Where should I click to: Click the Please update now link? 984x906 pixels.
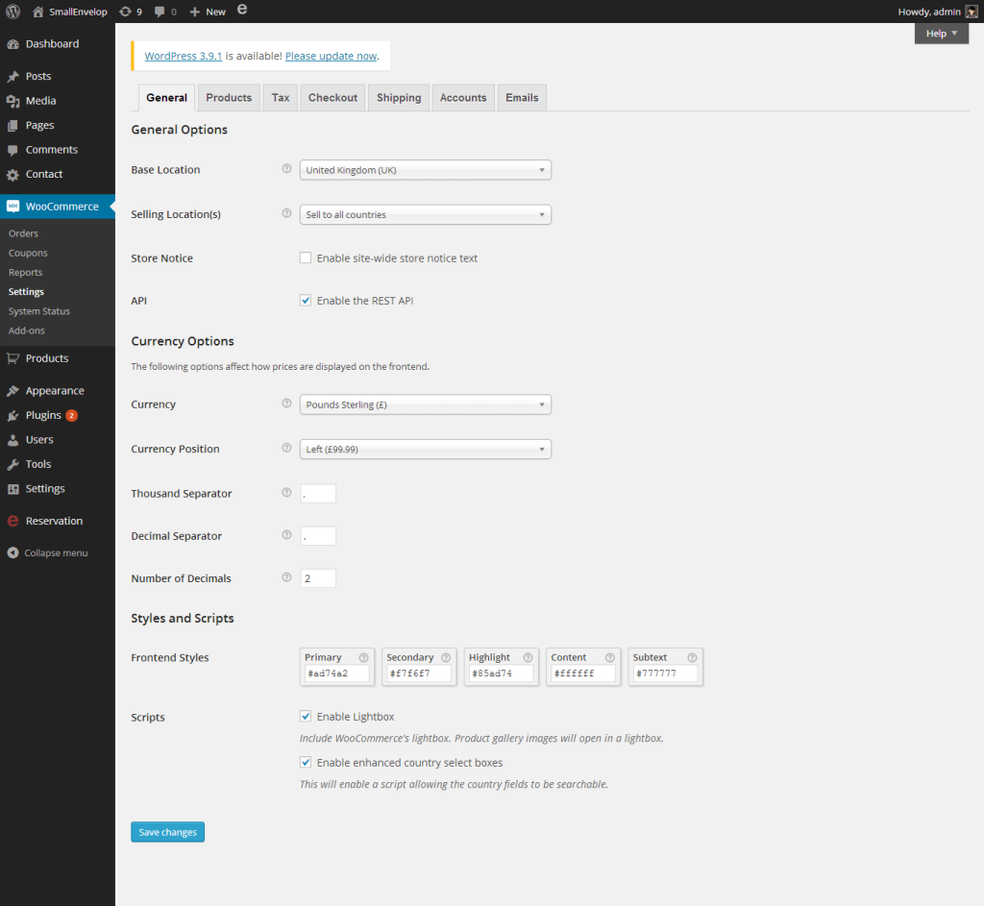[332, 56]
